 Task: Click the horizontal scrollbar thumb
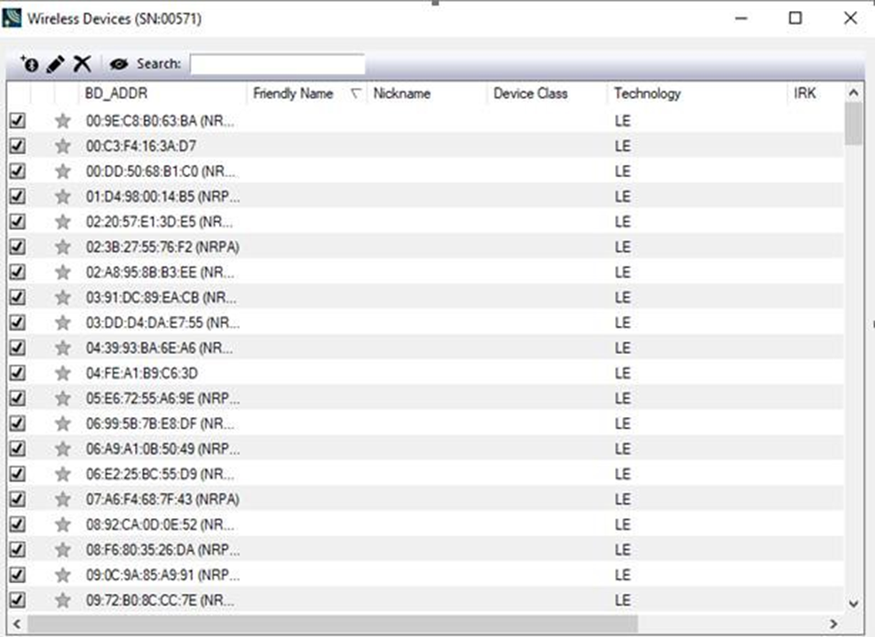tap(332, 623)
